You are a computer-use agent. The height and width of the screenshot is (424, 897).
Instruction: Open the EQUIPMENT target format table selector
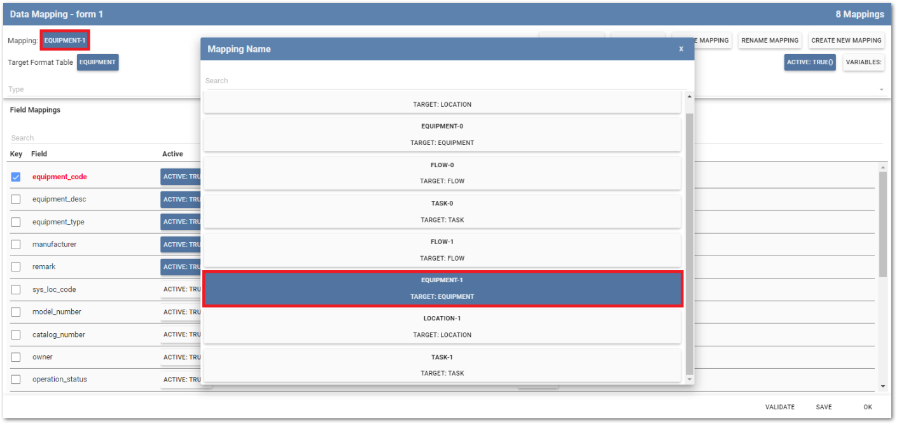(97, 62)
